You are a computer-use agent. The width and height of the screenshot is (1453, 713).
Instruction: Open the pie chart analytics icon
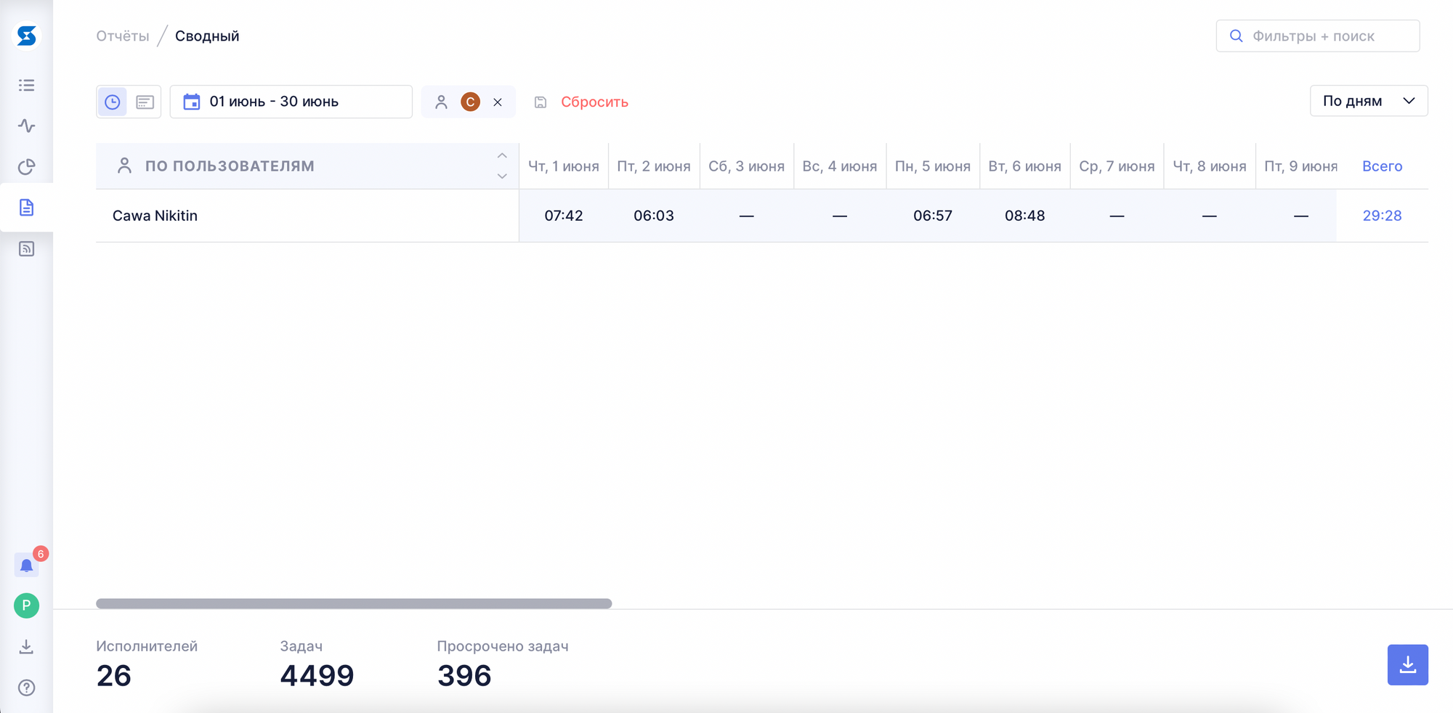(27, 167)
